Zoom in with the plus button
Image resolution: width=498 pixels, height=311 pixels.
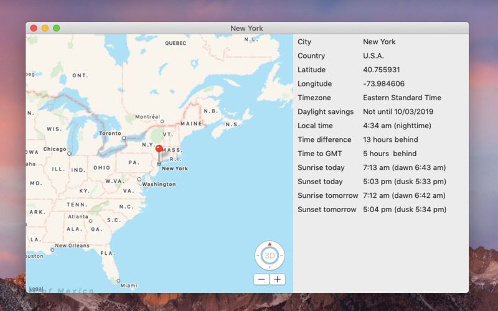click(x=278, y=279)
